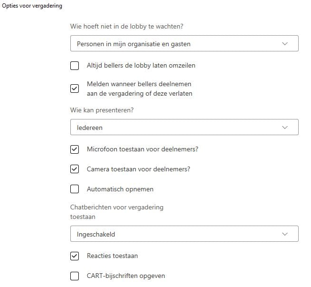Screen dimensions: 311x287
Task: Untick the 'Camera toestaan voor deelnemers?' checkbox
Action: (x=75, y=169)
